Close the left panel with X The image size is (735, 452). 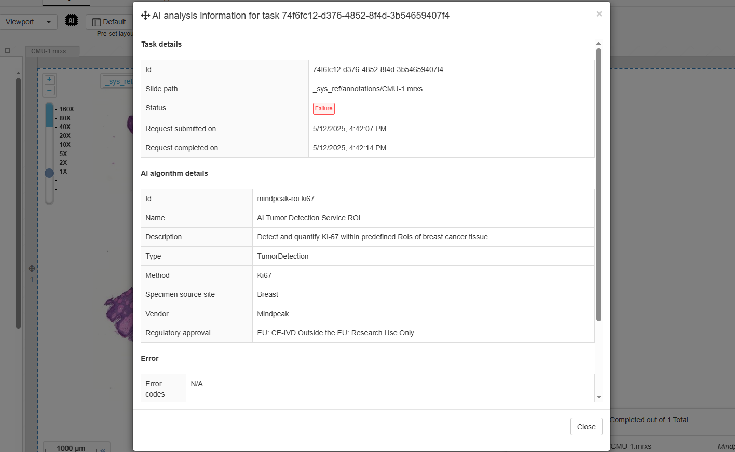coord(17,50)
